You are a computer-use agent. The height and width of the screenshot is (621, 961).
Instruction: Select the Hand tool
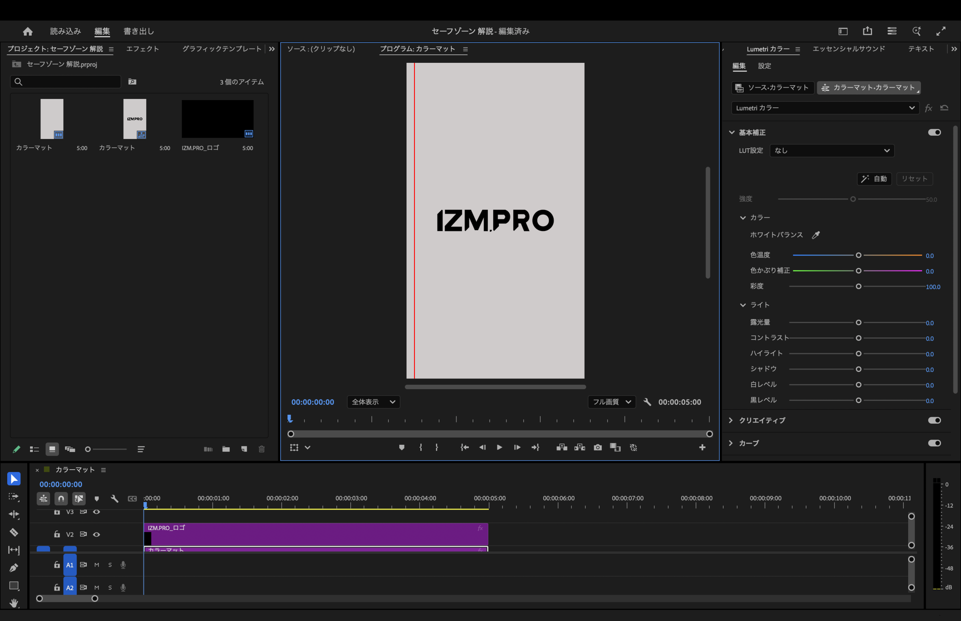(x=14, y=603)
